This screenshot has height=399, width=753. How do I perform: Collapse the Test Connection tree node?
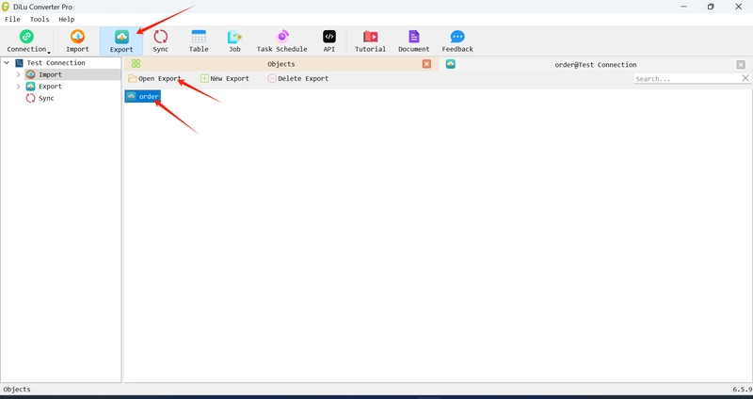tap(7, 63)
